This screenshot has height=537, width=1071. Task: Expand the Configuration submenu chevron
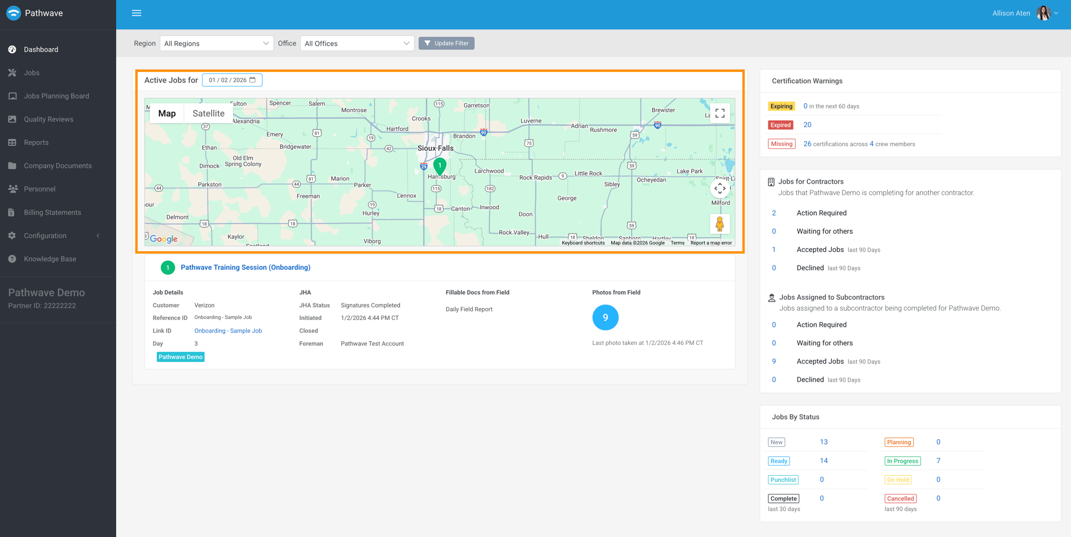[98, 236]
